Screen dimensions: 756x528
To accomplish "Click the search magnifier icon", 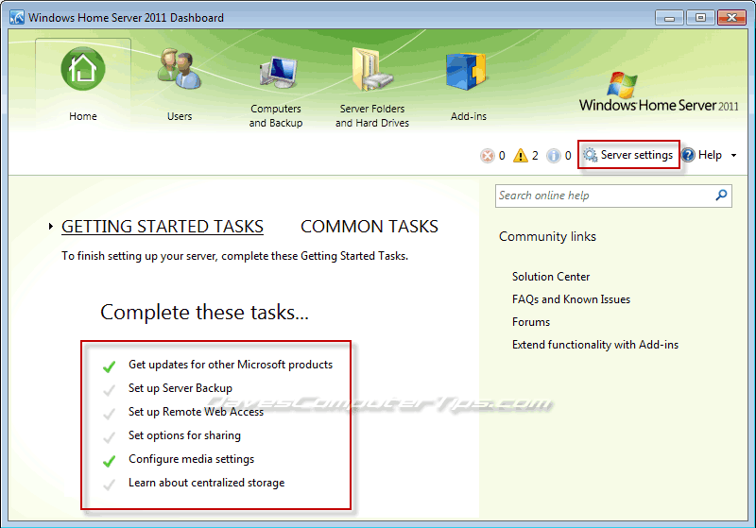I will (721, 196).
